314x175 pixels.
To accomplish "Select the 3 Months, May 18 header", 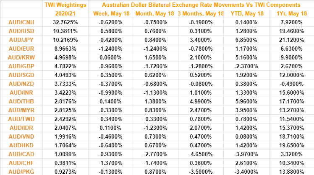I will point(201,14).
